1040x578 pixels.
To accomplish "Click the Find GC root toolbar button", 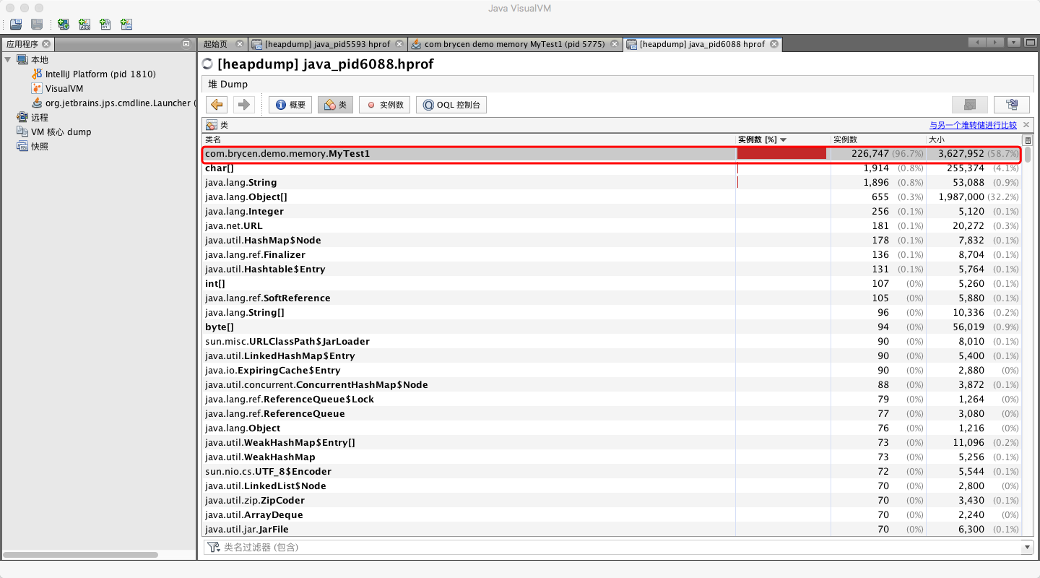I will click(x=1012, y=105).
